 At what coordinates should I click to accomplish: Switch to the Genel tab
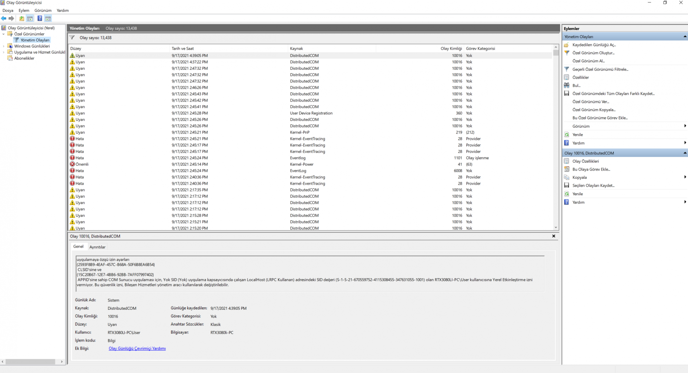pyautogui.click(x=78, y=246)
